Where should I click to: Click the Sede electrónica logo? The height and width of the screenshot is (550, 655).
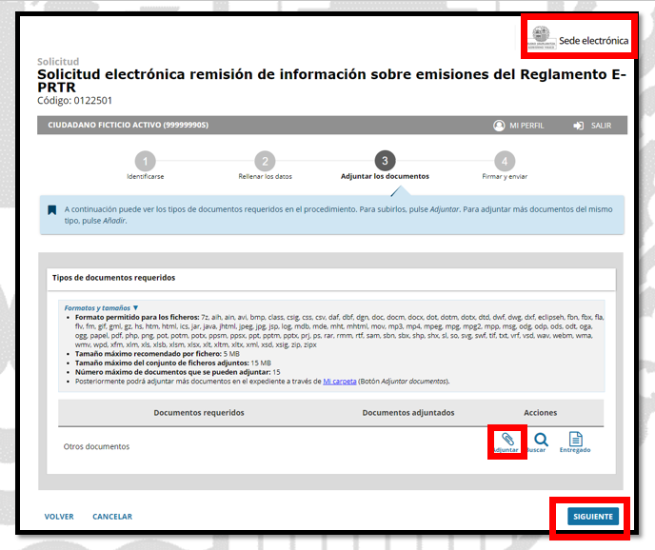tap(580, 40)
